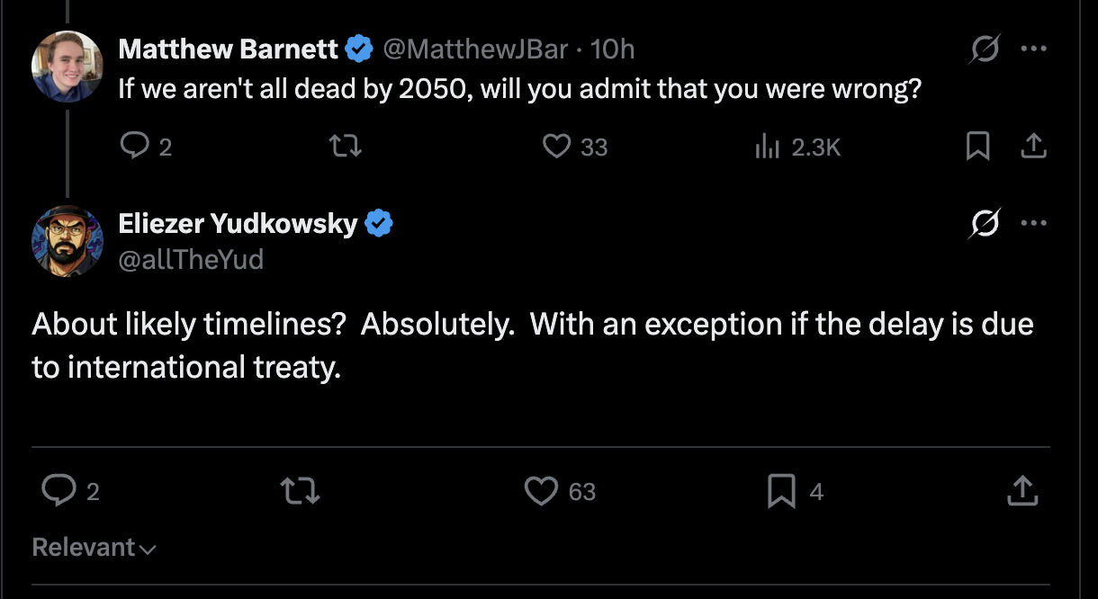This screenshot has width=1098, height=599.
Task: Visit the @allTheYud handle link
Action: point(191,260)
